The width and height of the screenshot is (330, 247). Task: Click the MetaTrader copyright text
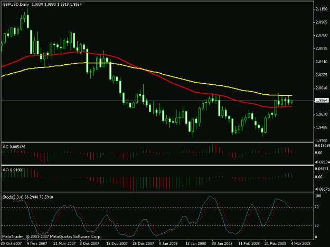52,236
